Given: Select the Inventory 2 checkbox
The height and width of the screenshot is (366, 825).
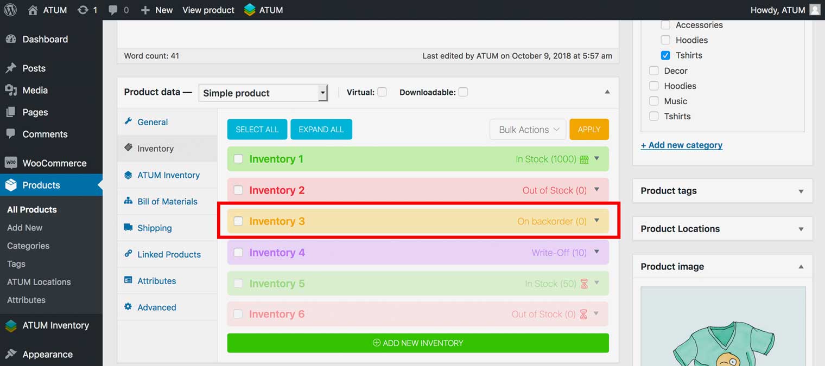Looking at the screenshot, I should (x=238, y=190).
